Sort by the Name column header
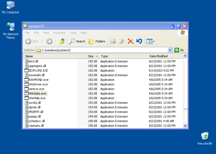The height and width of the screenshot is (154, 216). coord(50,56)
